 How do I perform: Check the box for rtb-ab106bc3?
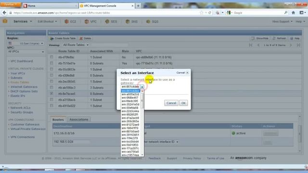51,87
